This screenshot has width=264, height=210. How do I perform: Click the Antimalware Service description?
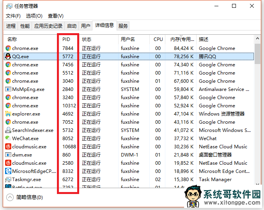click(224, 89)
